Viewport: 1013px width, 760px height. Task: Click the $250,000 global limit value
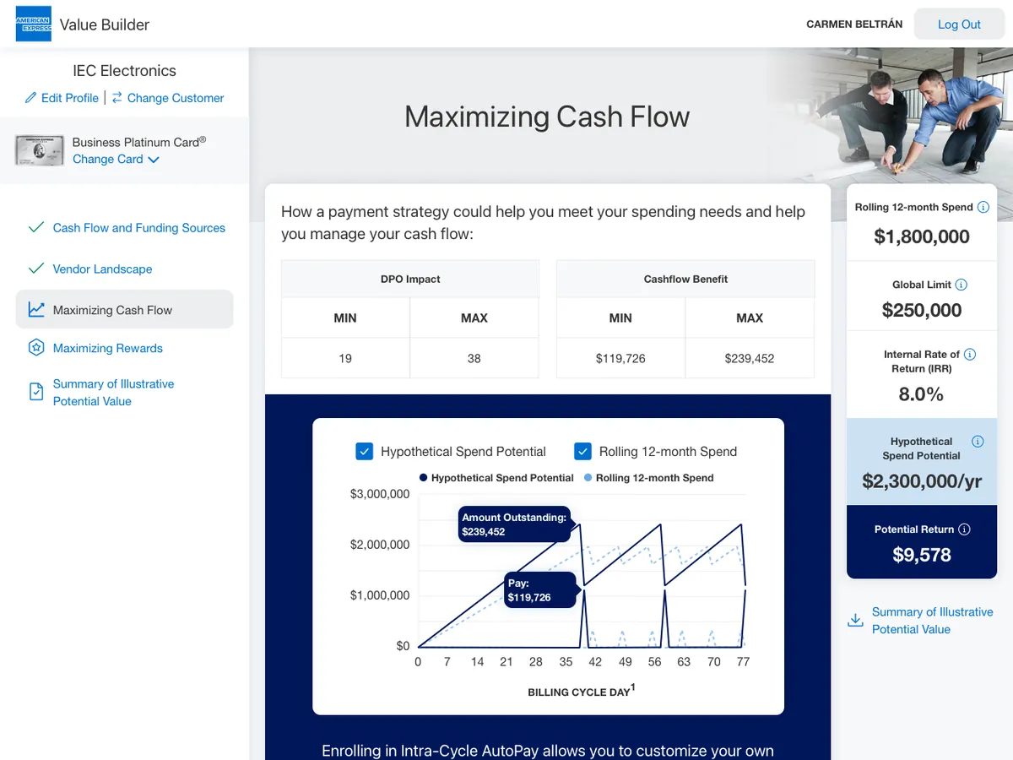pyautogui.click(x=922, y=310)
